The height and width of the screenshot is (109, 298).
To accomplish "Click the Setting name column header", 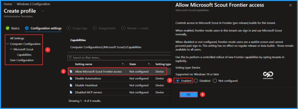I will point(84,64).
